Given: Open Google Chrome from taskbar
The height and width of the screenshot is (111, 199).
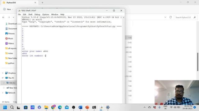Looking at the screenshot, I should (53, 107).
